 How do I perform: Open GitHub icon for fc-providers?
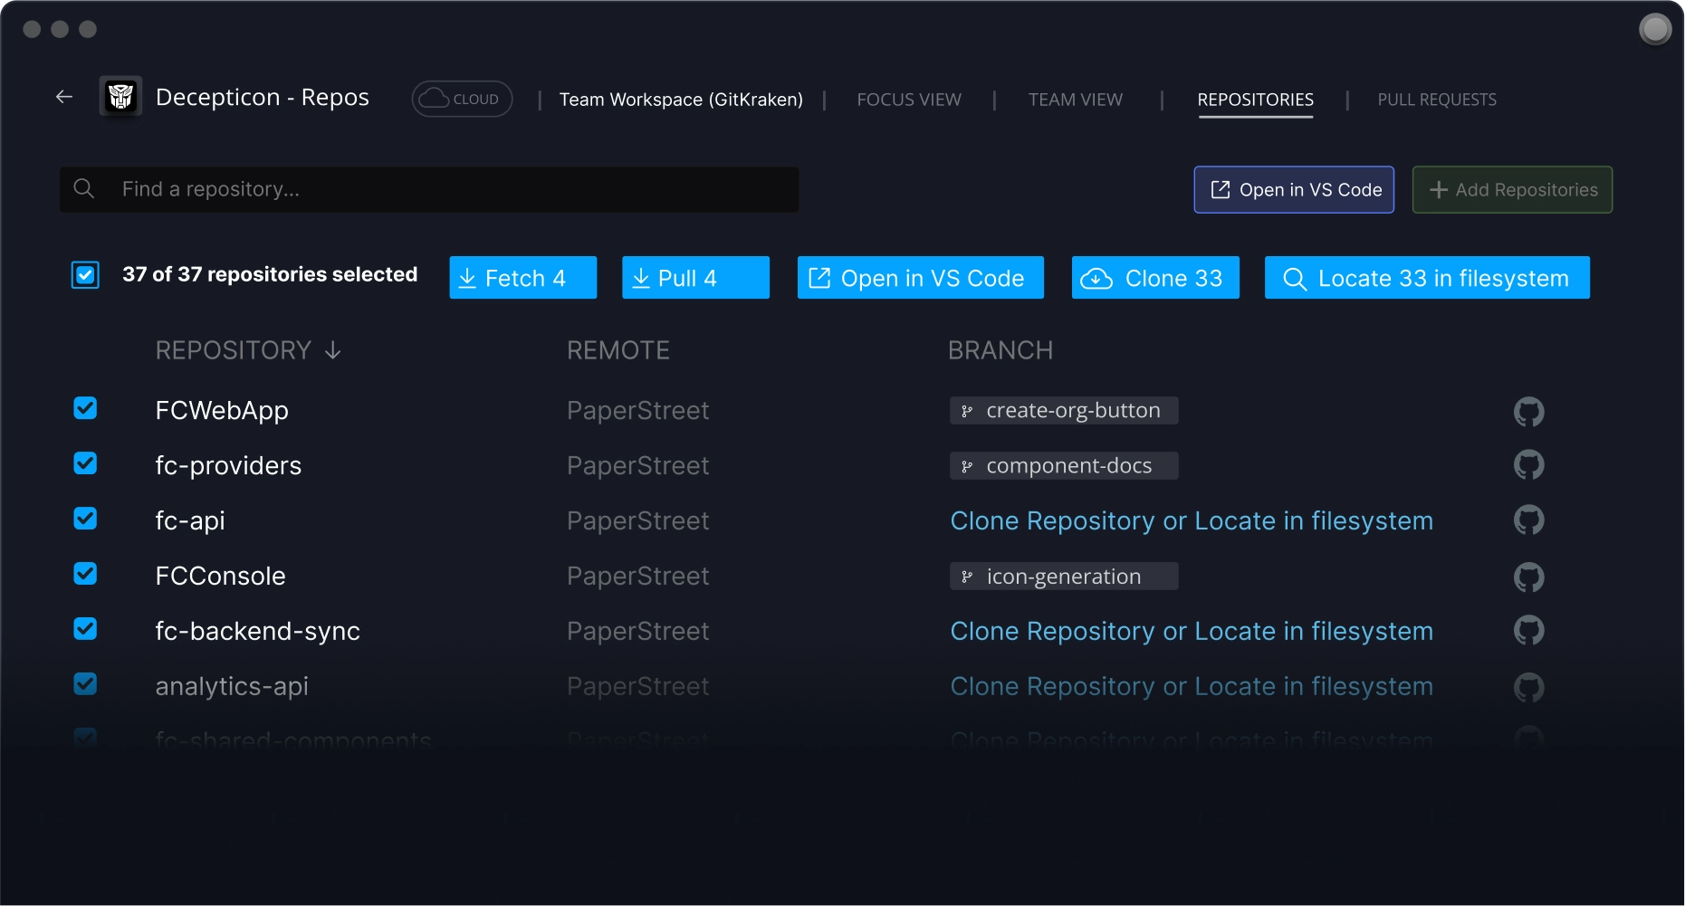pyautogui.click(x=1528, y=465)
